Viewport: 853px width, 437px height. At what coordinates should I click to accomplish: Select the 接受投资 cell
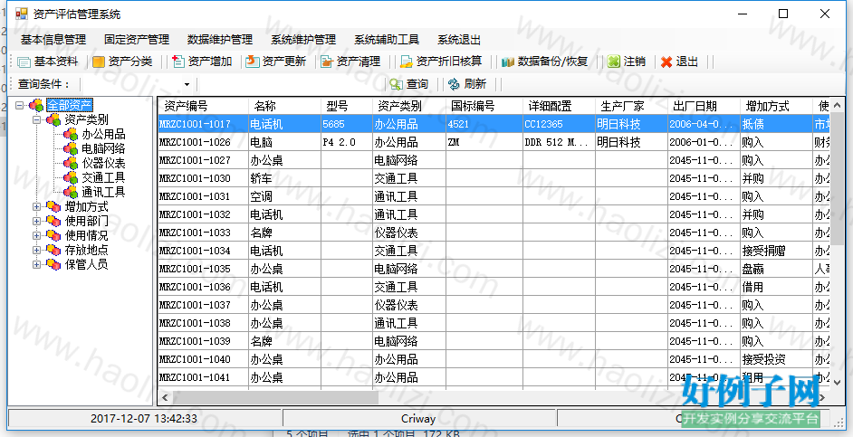point(776,359)
